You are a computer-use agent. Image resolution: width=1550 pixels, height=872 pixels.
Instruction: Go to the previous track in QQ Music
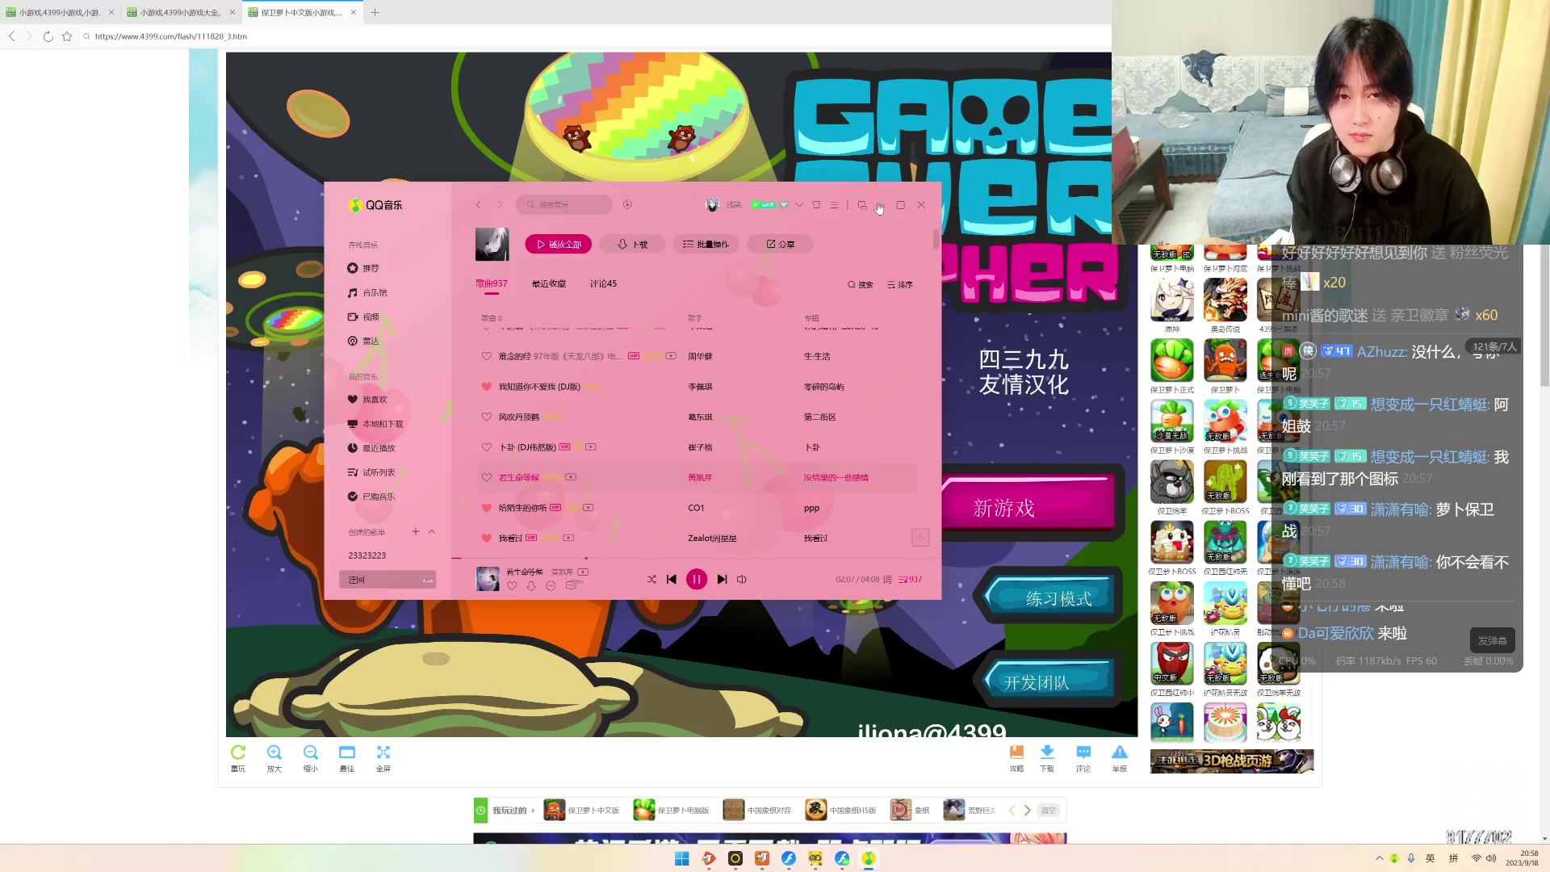click(x=672, y=579)
